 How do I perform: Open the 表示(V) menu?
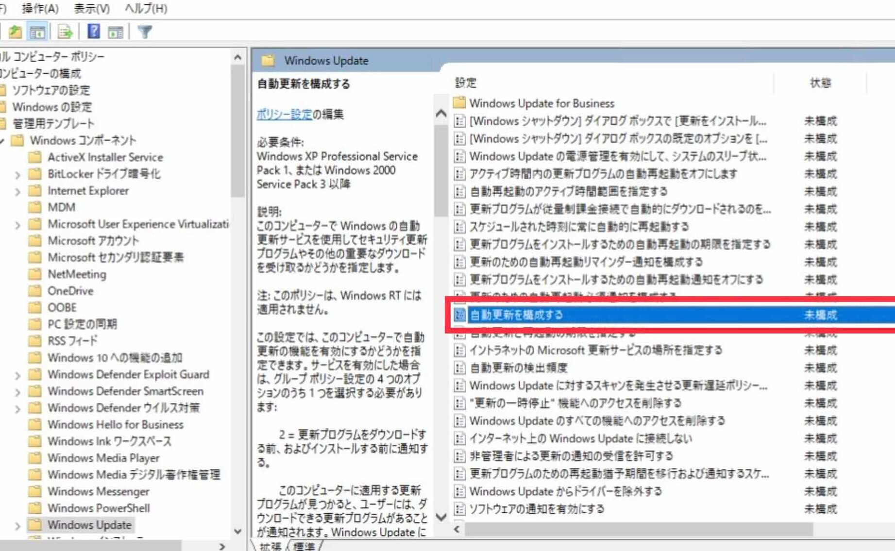coord(91,8)
